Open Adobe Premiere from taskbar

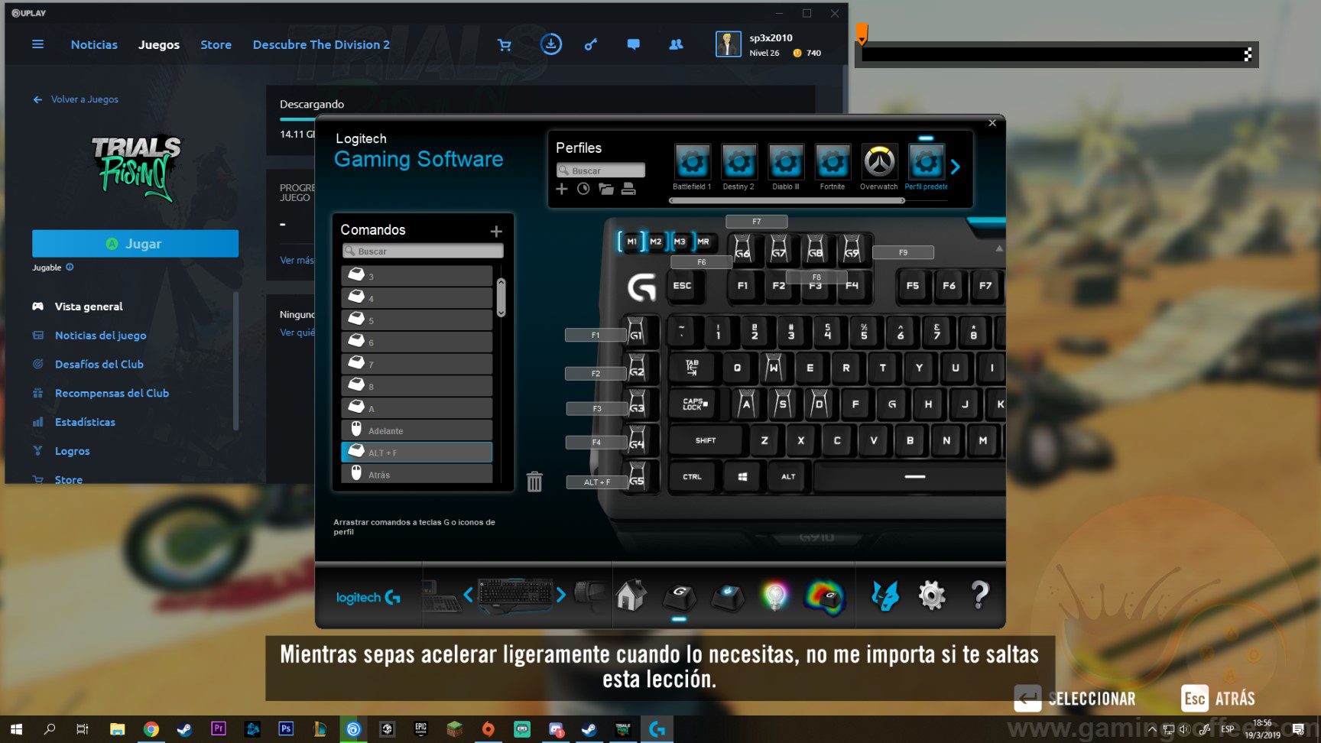(219, 729)
